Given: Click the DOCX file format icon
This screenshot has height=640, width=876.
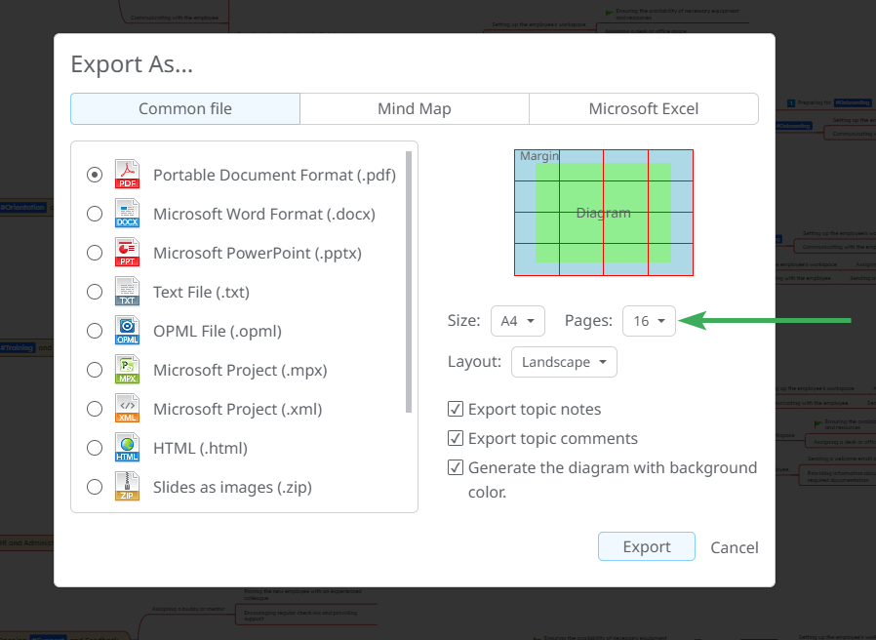Looking at the screenshot, I should [127, 214].
